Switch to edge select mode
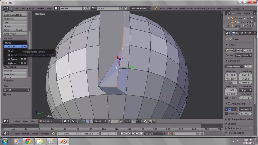 point(113,121)
